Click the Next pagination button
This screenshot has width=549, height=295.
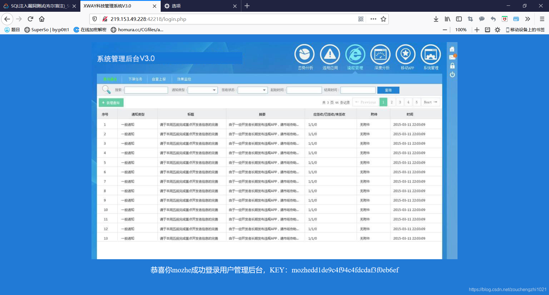tap(430, 102)
